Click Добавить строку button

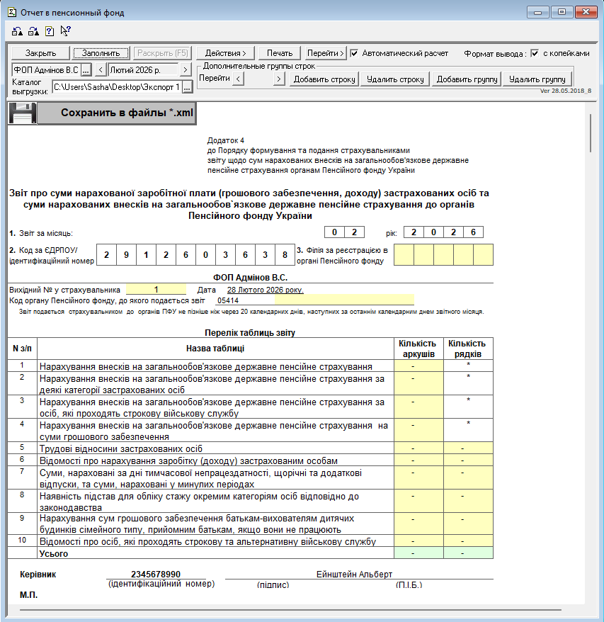(x=324, y=79)
